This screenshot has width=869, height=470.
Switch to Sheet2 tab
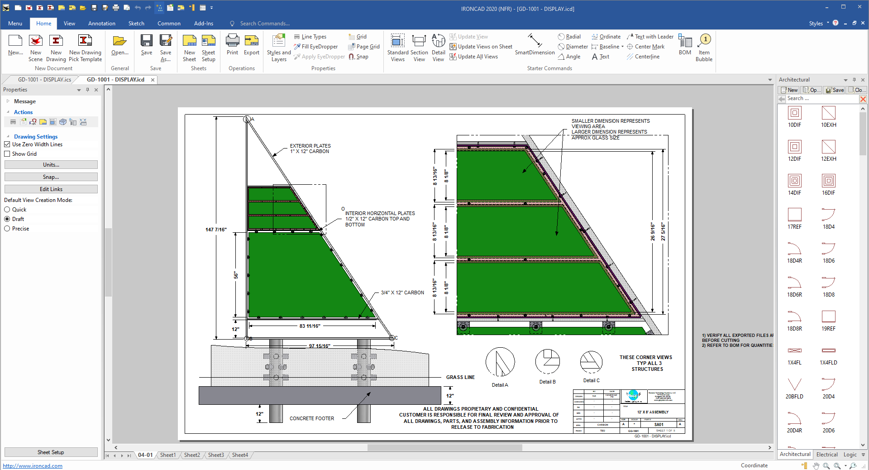coord(192,455)
